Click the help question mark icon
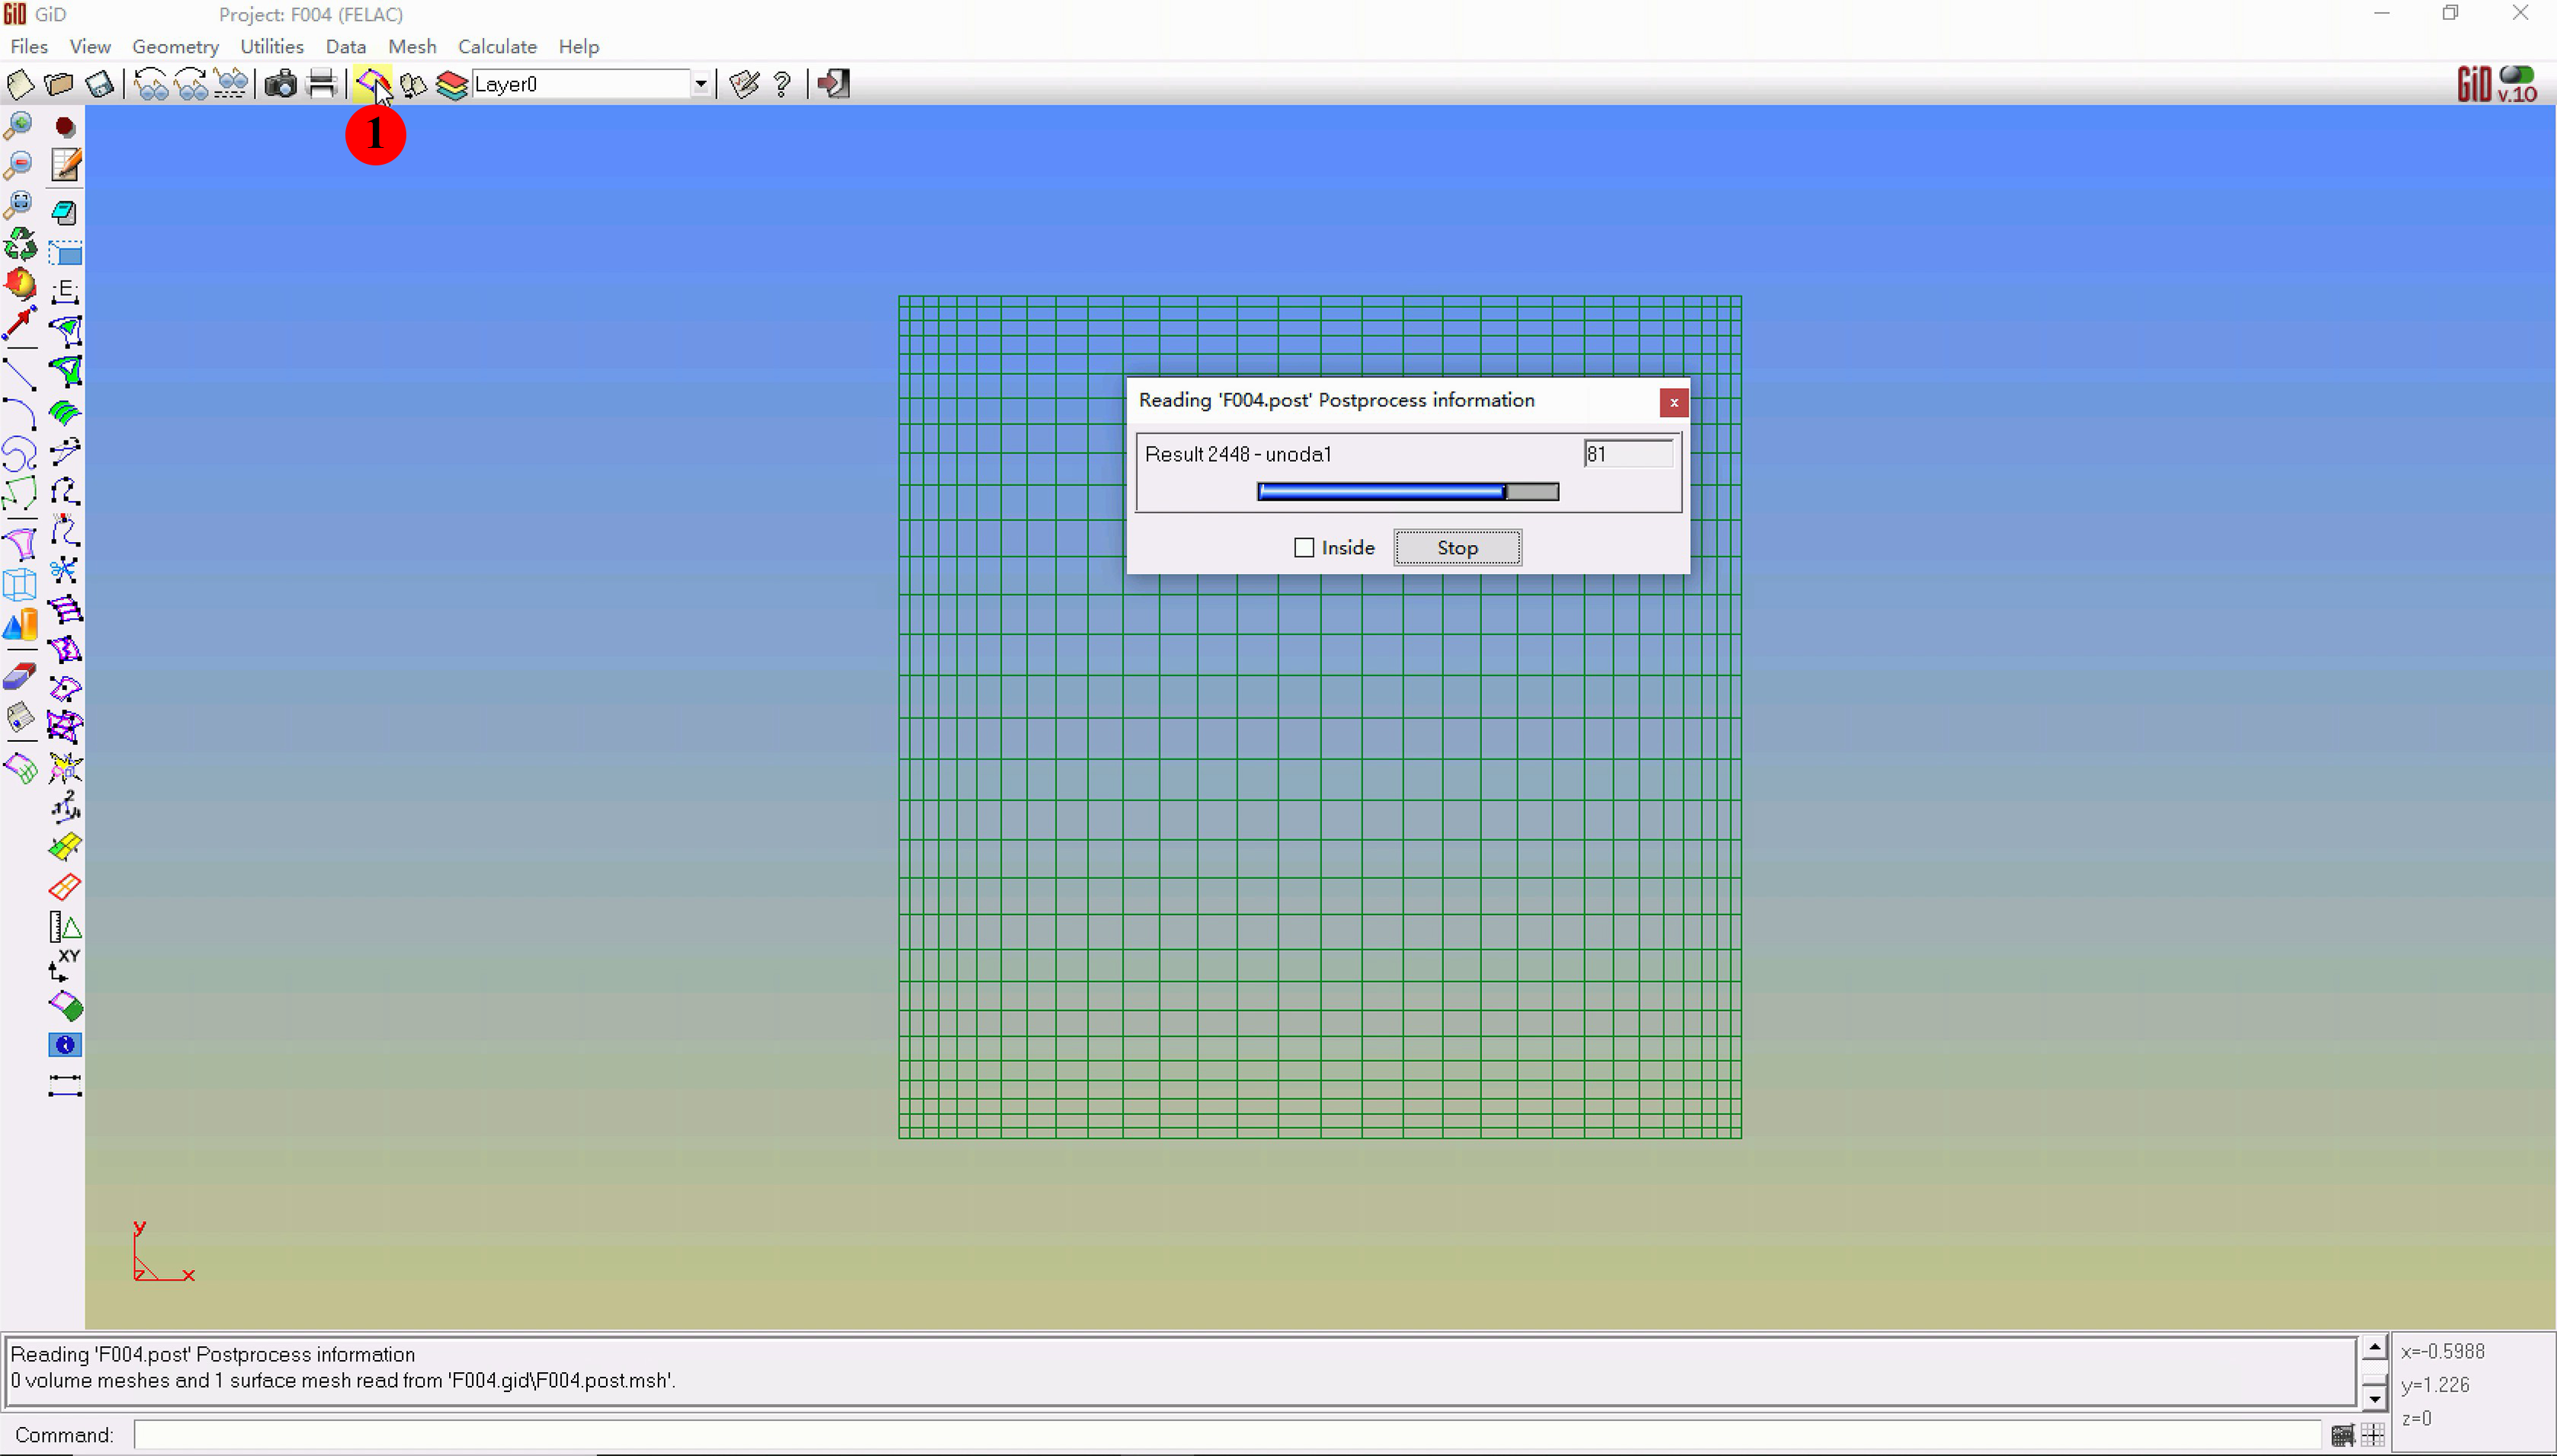The image size is (2557, 1456). [782, 84]
